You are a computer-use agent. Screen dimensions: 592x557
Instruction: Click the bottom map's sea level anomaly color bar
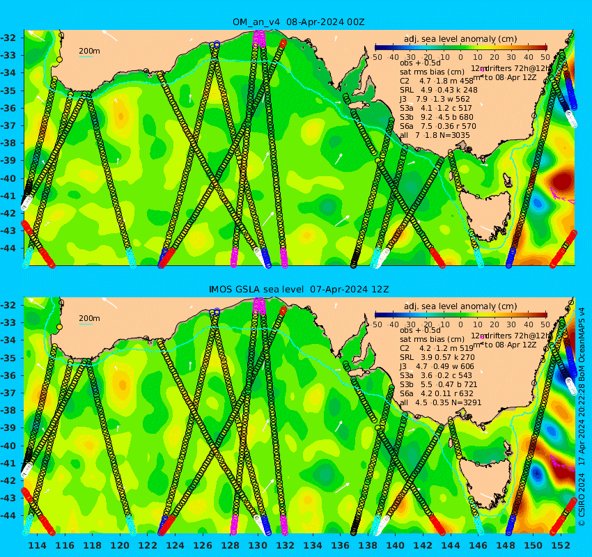point(460,315)
